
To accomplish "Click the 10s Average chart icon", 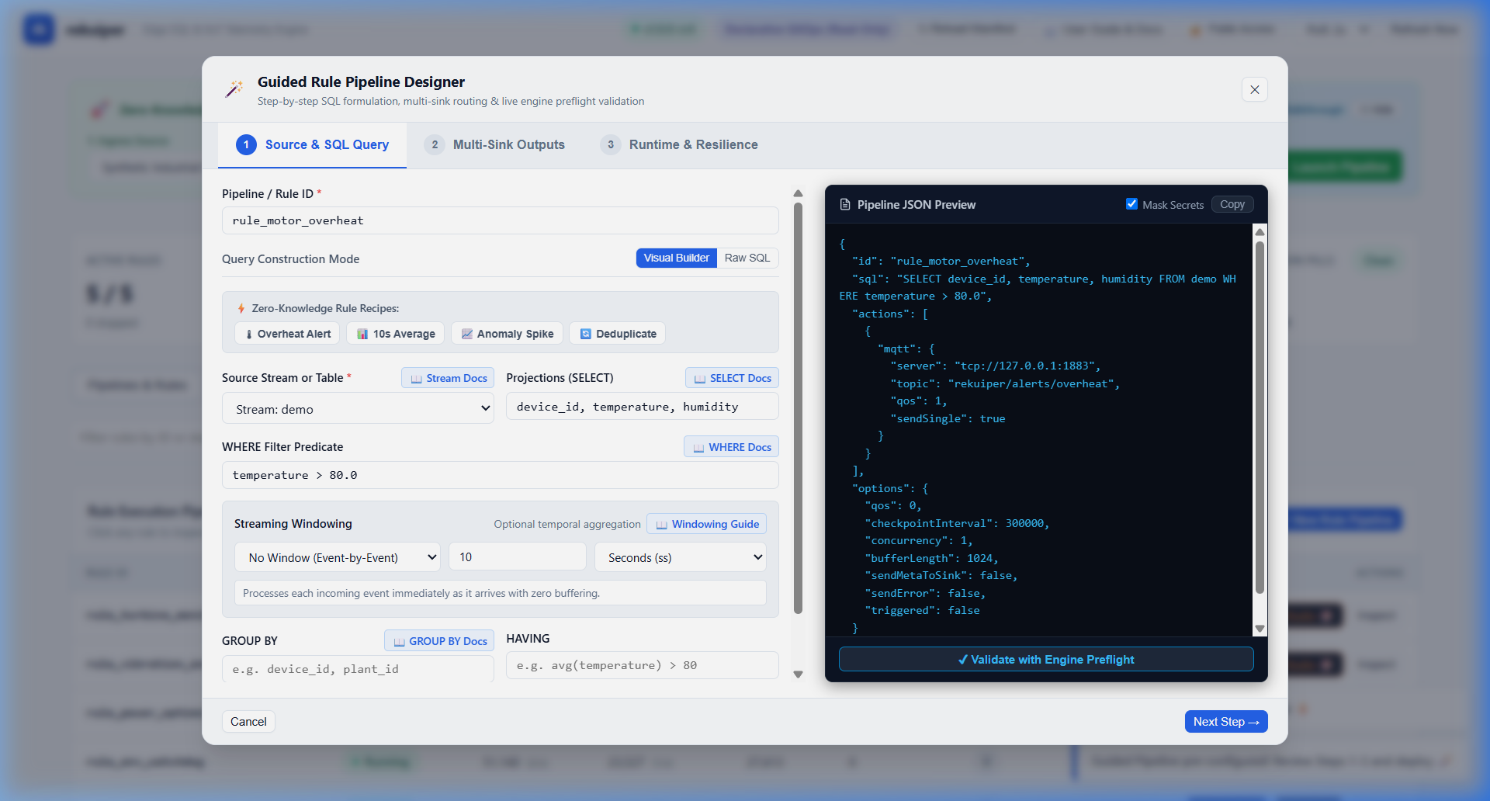I will (362, 334).
